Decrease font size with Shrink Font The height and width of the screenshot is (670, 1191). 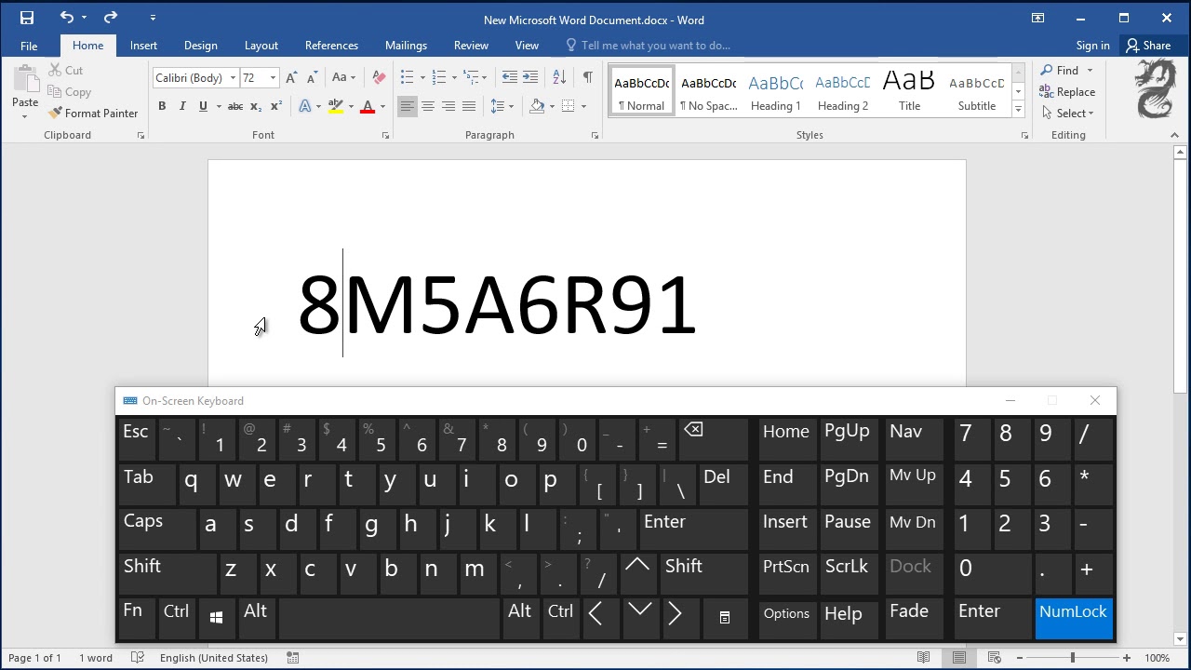point(312,78)
